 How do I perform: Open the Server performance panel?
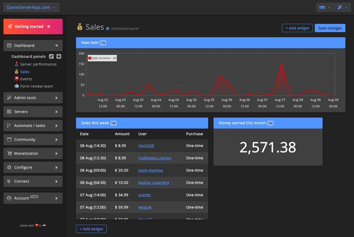pos(38,64)
